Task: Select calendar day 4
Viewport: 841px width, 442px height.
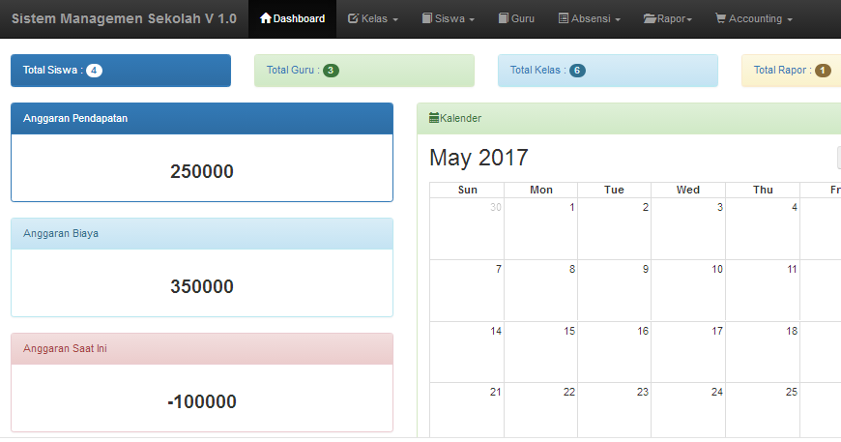Action: 795,207
